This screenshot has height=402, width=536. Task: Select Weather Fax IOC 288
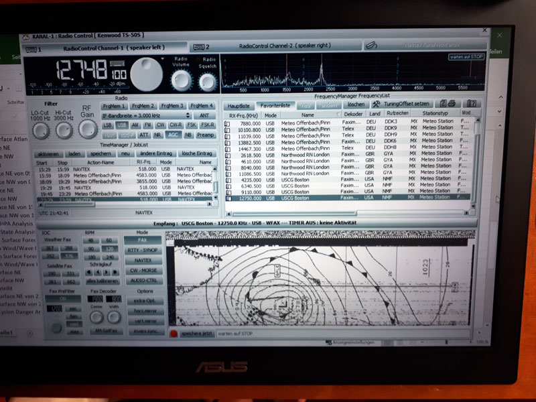point(68,248)
